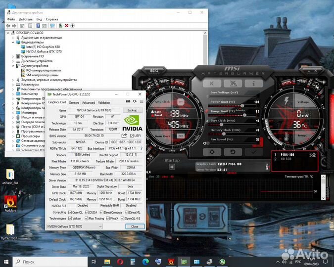Click the Afterburner OC Scanner button

tap(233, 84)
